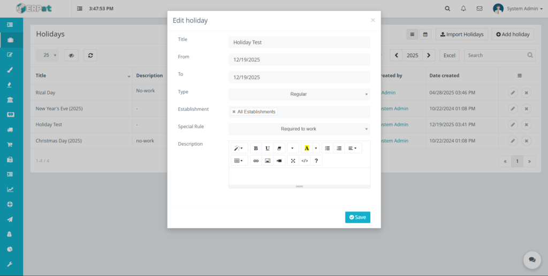Insert an unordered bullet list

[327, 148]
